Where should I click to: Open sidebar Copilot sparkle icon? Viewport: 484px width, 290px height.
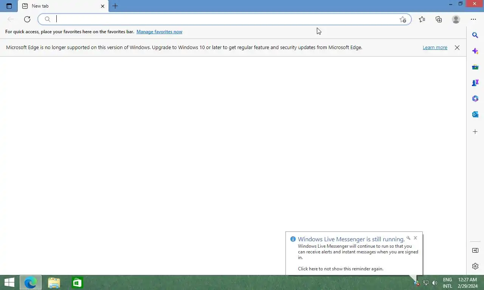(x=475, y=51)
